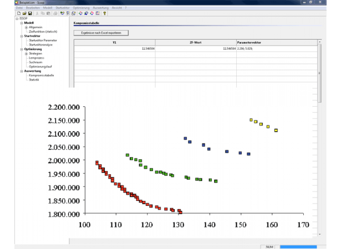341x249 pixels.
Task: Open the Optimierung menu
Action: 80,8
